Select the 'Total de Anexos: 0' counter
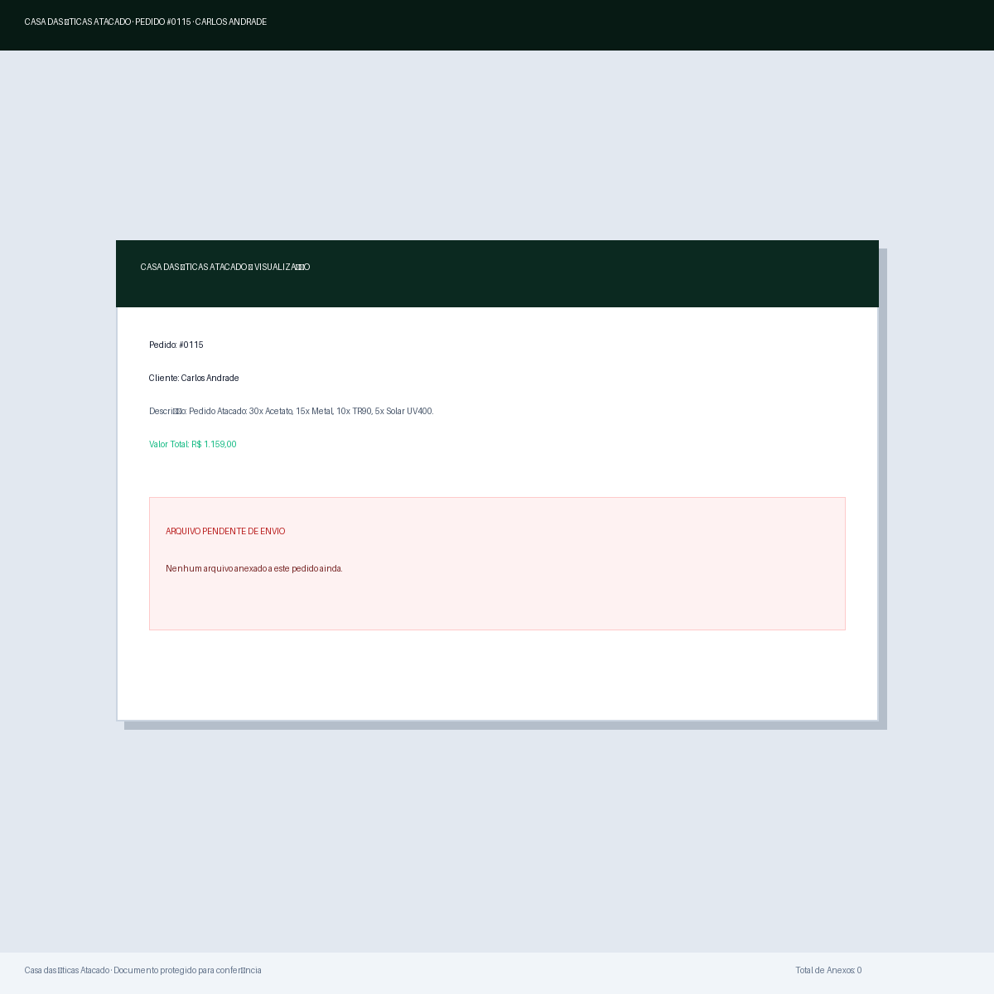Viewport: 994px width, 994px height. (x=828, y=971)
